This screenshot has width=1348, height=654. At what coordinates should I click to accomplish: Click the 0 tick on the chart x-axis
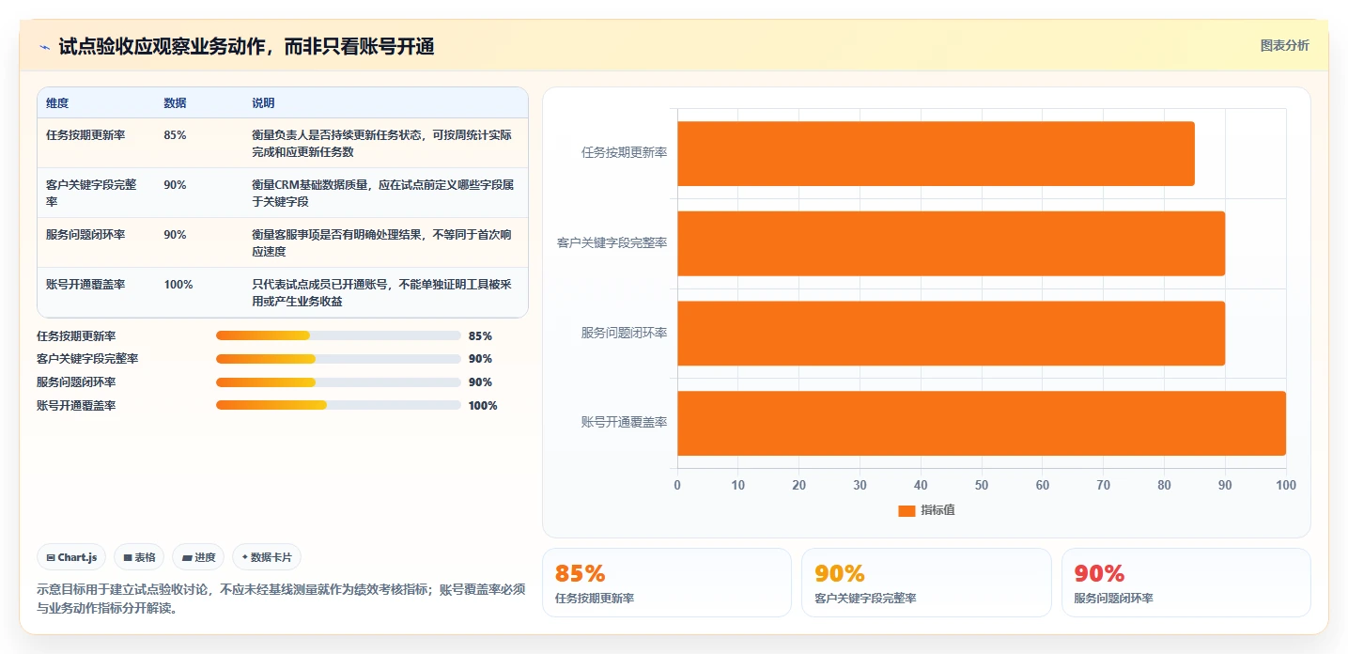coord(677,485)
